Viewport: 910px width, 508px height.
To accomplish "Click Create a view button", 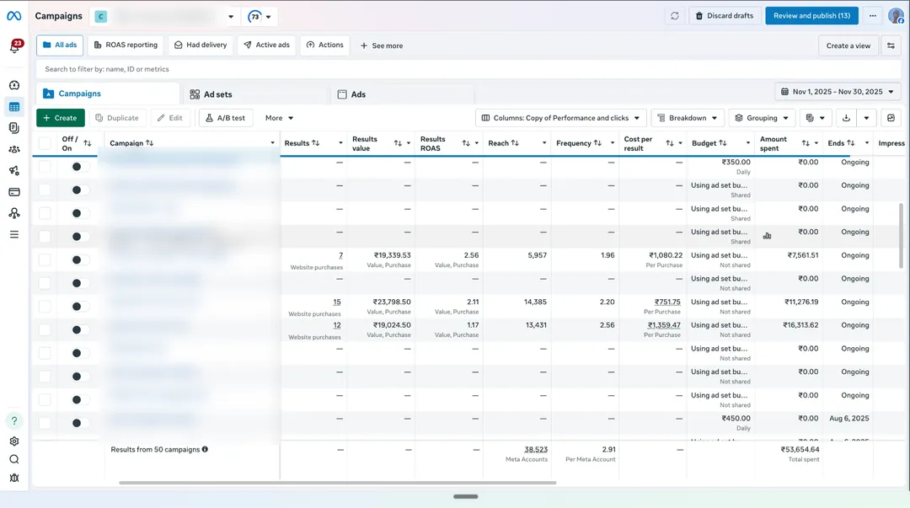I will 848,45.
